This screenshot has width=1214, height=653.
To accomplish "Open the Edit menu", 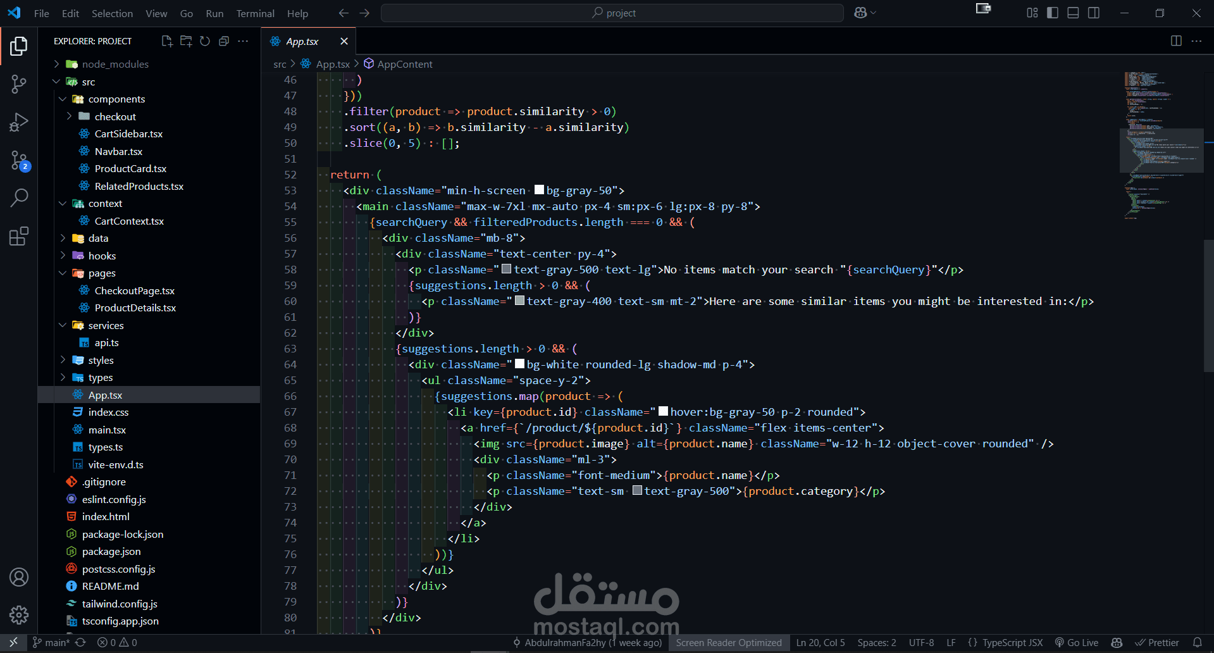I will tap(70, 13).
